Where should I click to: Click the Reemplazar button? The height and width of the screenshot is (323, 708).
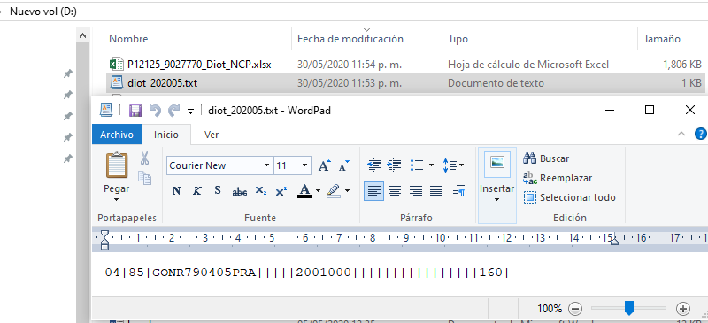[x=558, y=178]
